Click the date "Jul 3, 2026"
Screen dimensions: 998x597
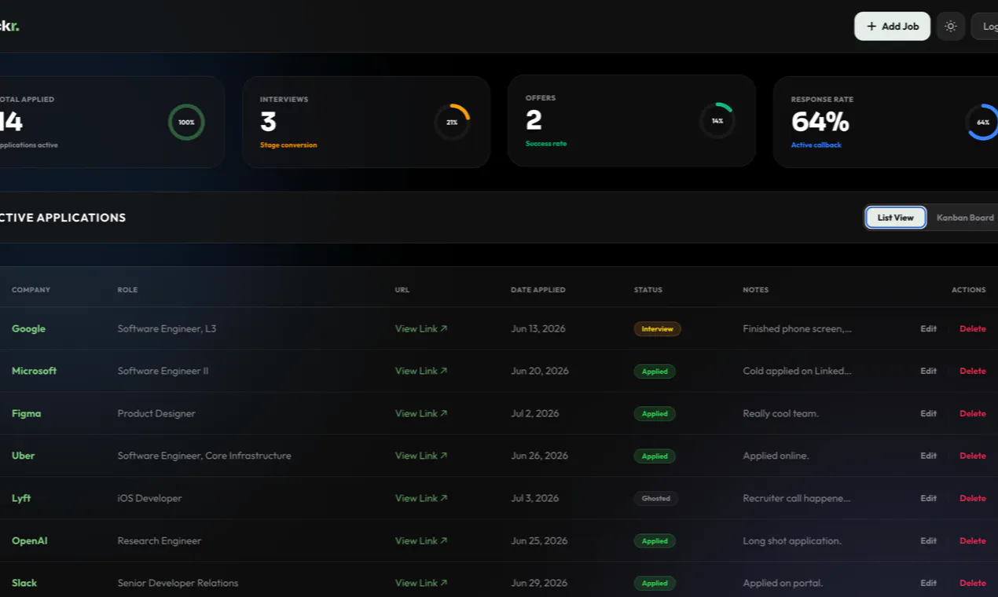coord(534,498)
